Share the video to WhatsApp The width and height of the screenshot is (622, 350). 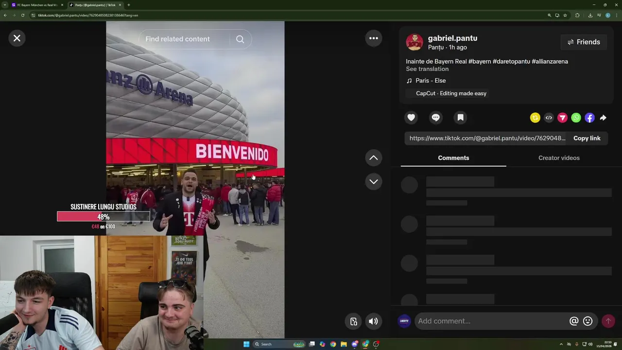coord(576,118)
